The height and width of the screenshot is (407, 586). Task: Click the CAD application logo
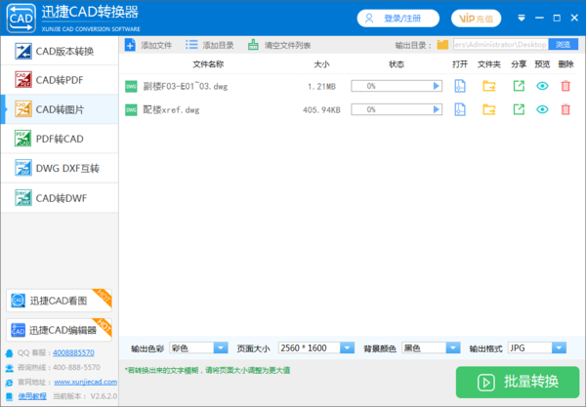(x=21, y=19)
